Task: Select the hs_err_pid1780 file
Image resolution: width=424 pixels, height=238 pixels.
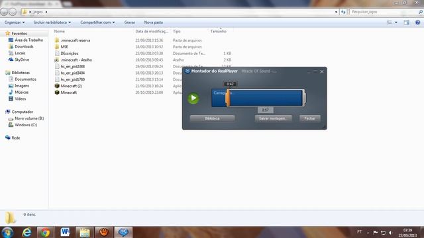Action: click(73, 79)
